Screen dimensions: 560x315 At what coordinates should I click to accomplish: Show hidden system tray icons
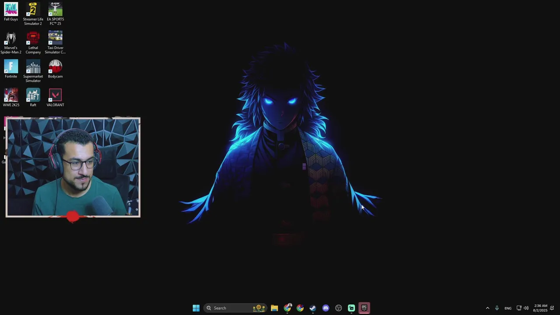pos(487,308)
